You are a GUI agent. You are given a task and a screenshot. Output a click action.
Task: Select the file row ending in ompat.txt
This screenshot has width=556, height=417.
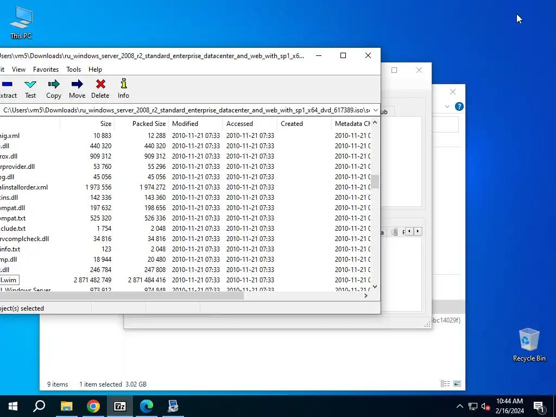point(185,218)
